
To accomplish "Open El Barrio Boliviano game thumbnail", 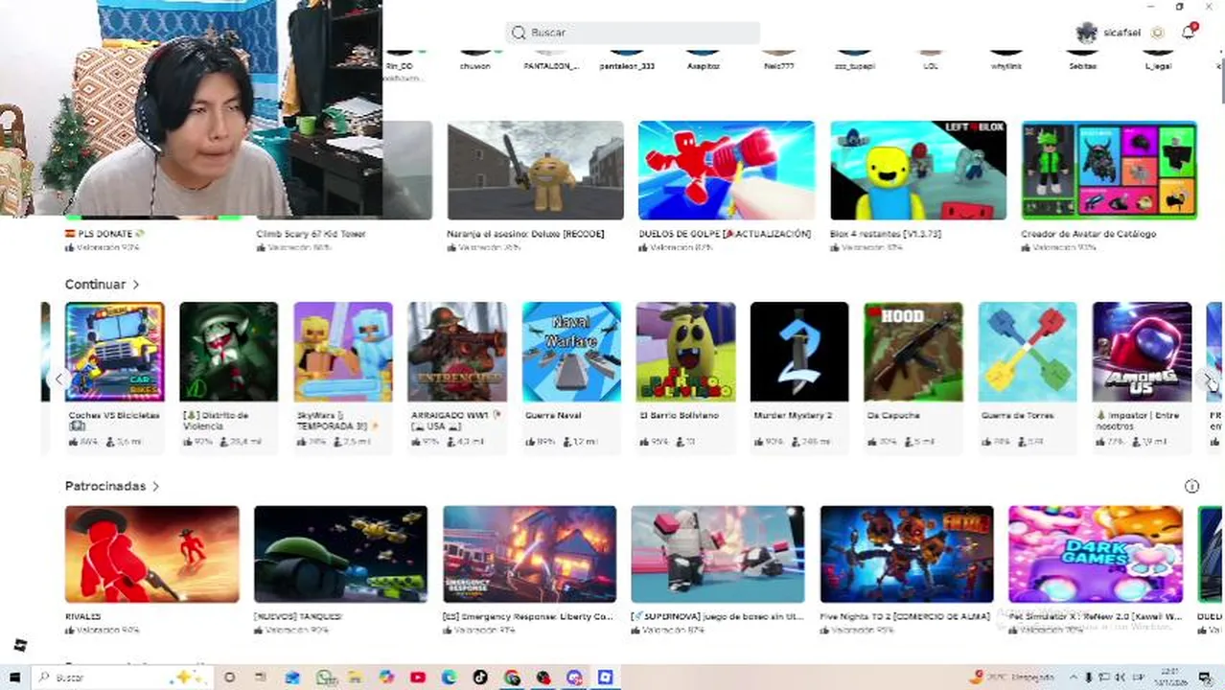I will [x=685, y=352].
